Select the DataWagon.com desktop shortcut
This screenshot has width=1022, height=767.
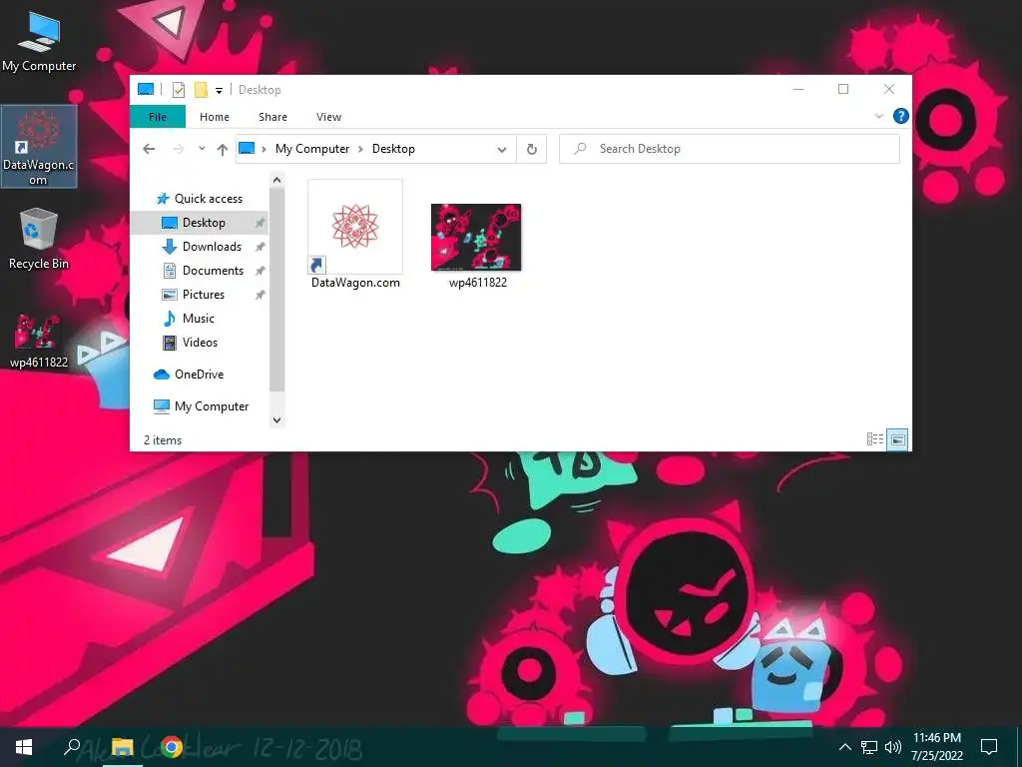(x=39, y=146)
